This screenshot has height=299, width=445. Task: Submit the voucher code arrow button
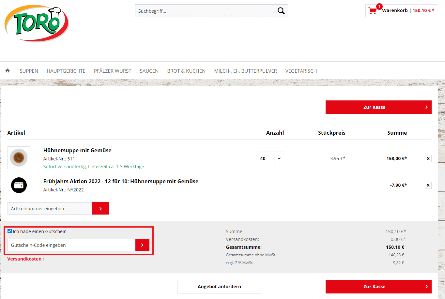(142, 245)
